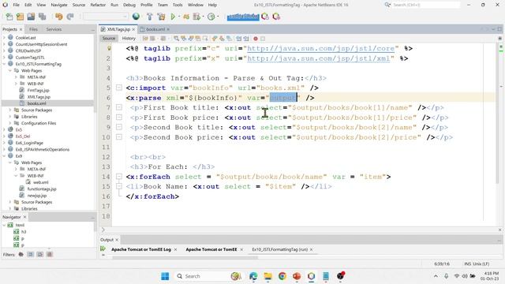Click the Redo arrow icon
The height and width of the screenshot is (284, 505).
point(70,17)
